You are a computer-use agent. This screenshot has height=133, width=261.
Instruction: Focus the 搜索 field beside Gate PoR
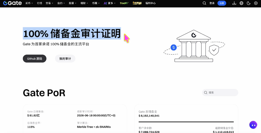(220, 93)
